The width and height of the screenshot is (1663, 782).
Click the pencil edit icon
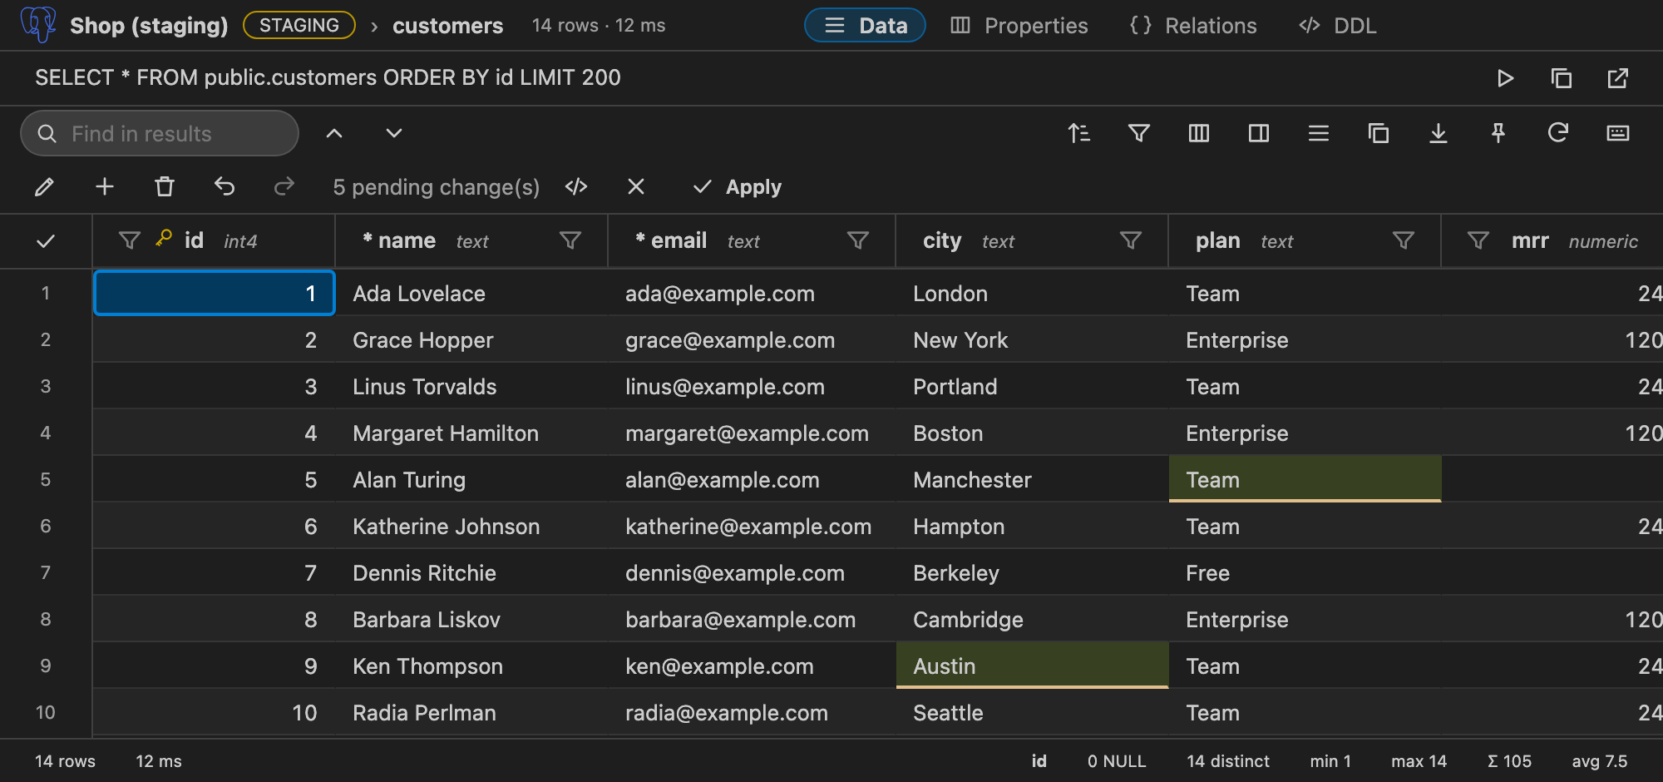point(45,186)
